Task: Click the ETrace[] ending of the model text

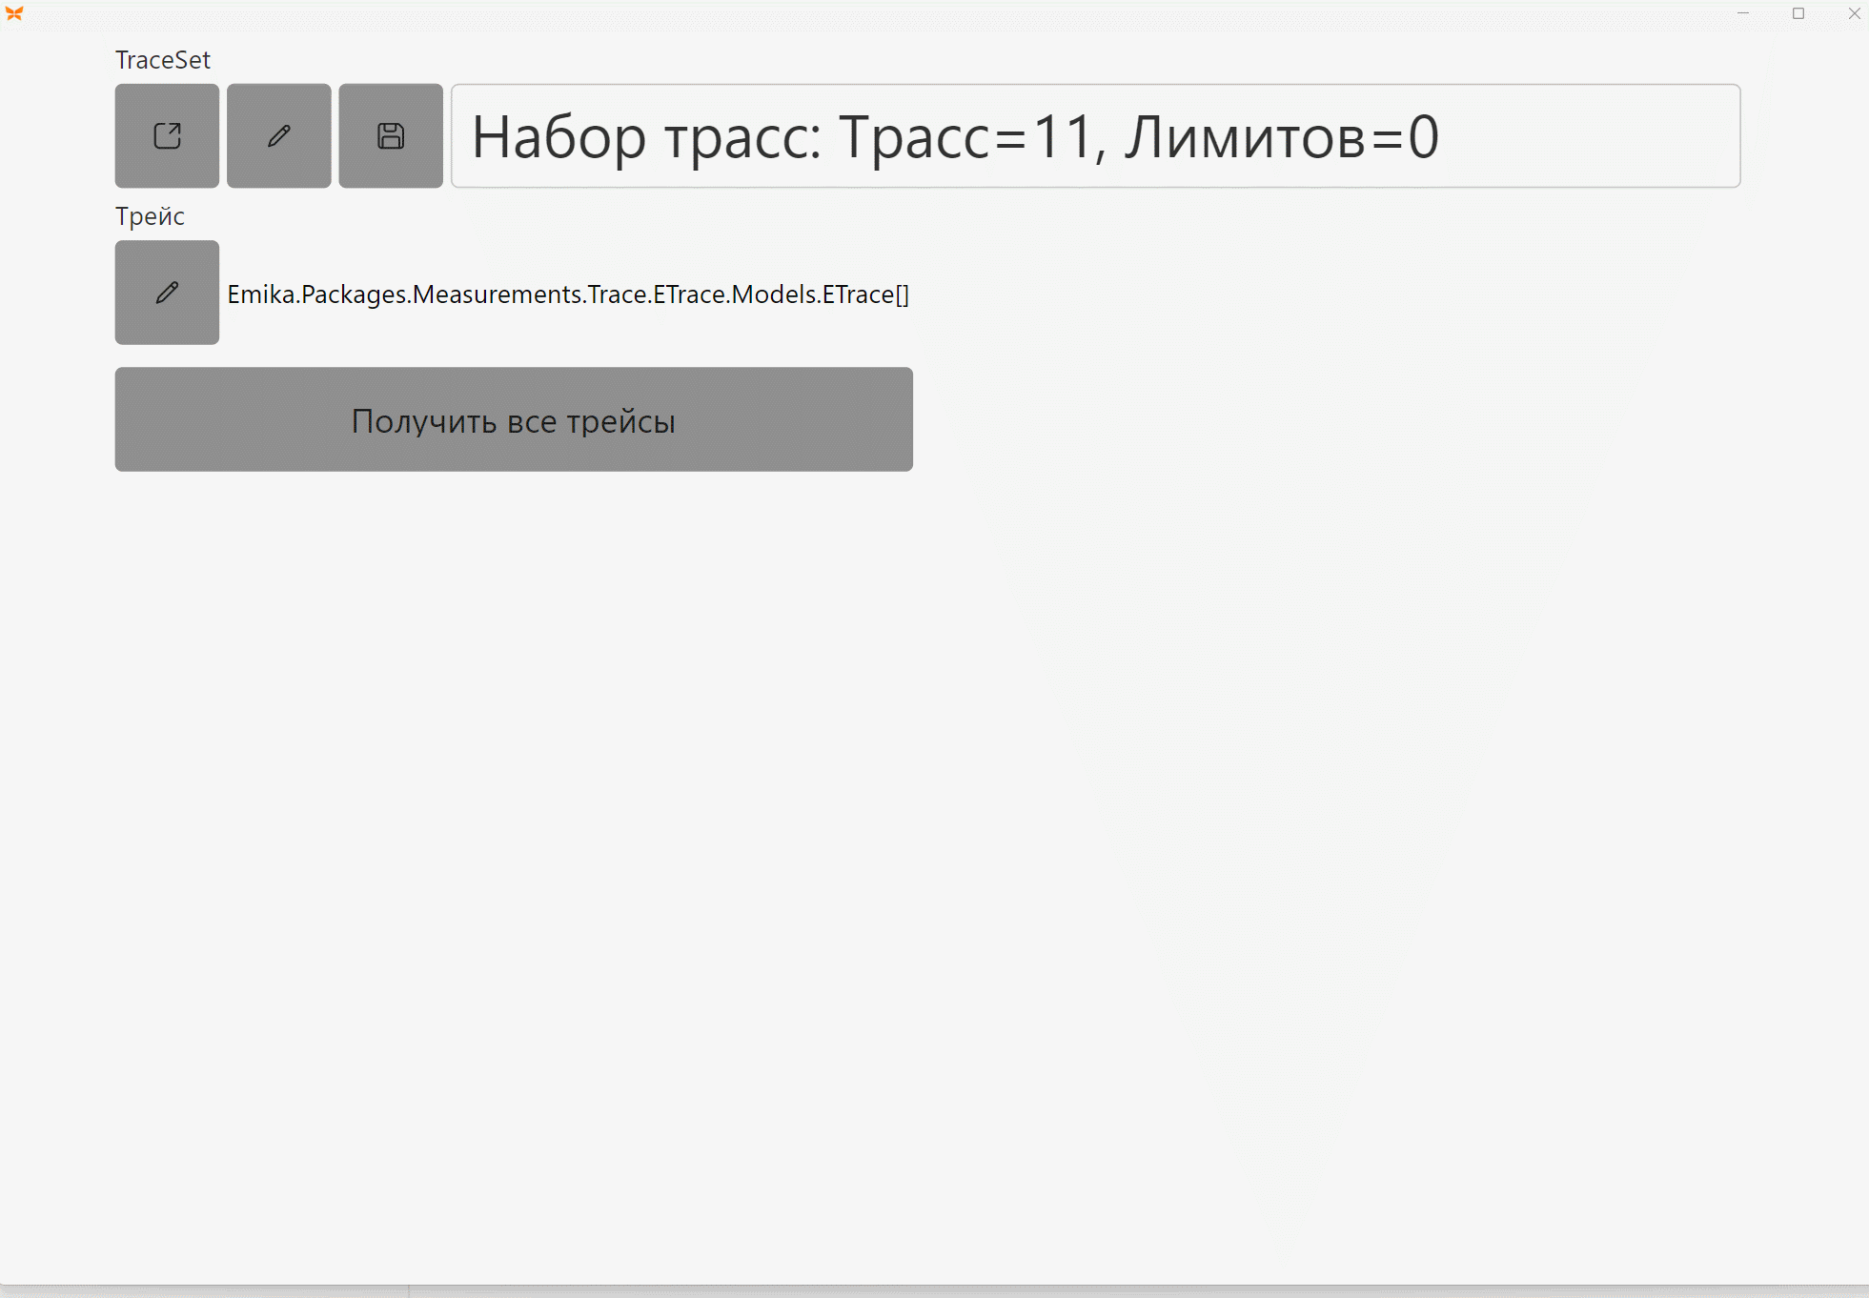Action: click(865, 294)
